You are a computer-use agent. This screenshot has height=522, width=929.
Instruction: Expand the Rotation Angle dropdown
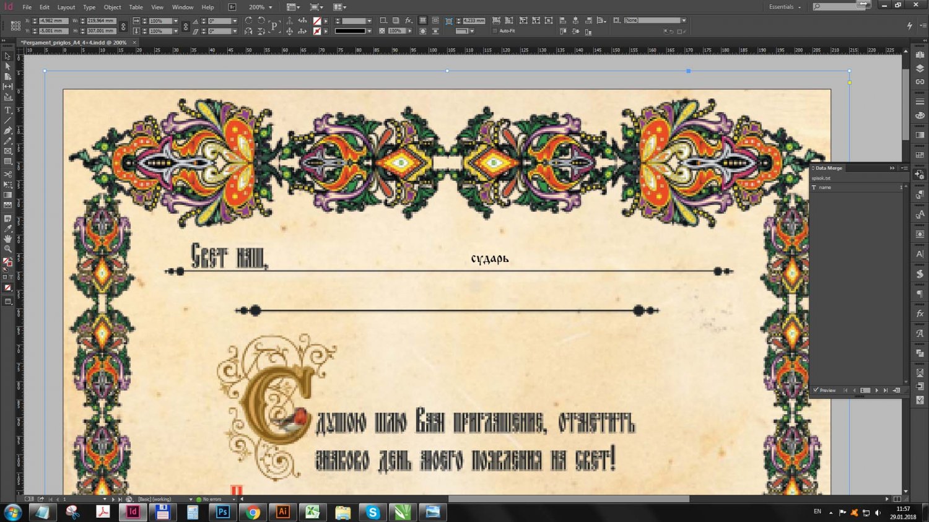235,21
